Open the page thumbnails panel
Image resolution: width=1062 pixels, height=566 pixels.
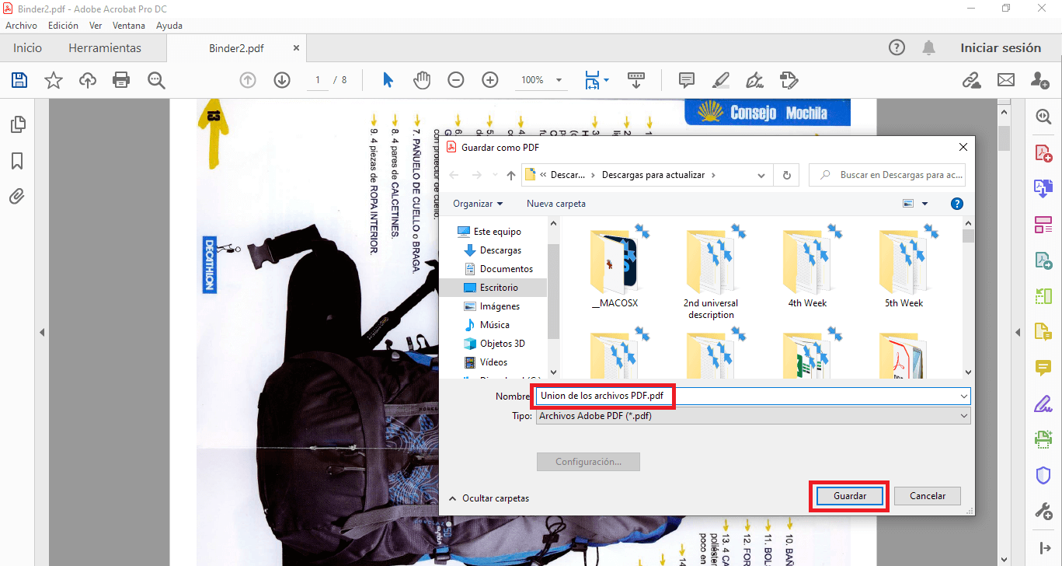click(17, 124)
